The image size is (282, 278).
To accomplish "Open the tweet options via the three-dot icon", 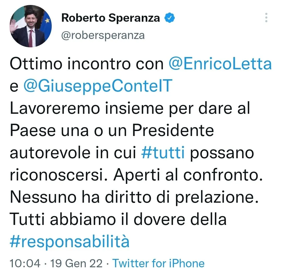I will 267,18.
